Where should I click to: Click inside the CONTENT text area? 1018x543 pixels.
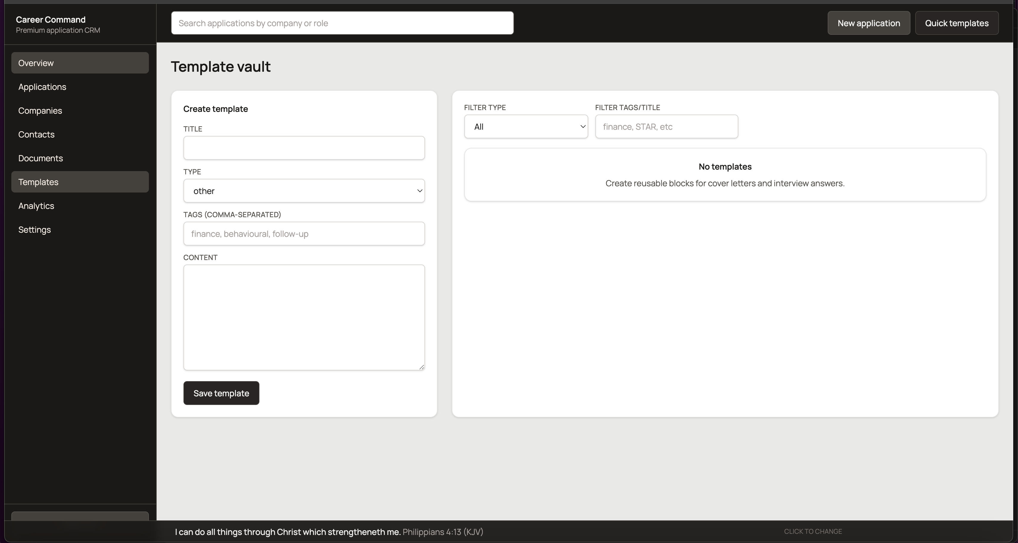(303, 317)
